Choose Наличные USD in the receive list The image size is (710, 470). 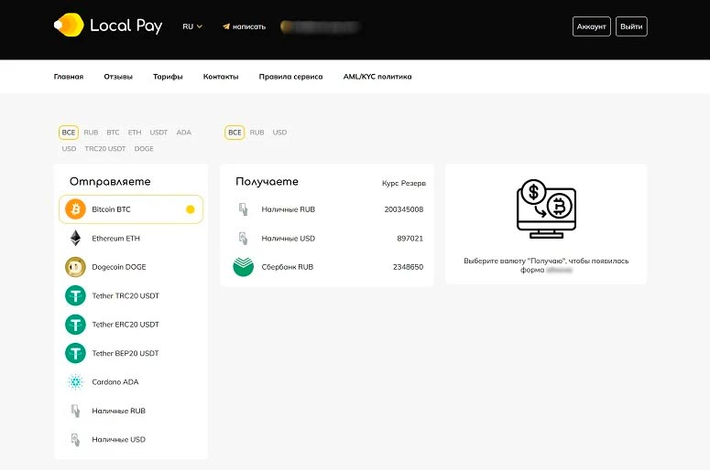(288, 239)
